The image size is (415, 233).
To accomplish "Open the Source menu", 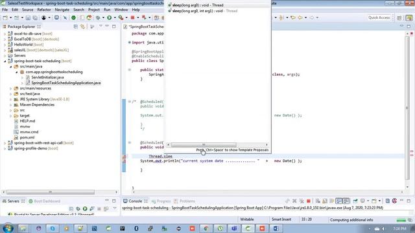I will (x=27, y=10).
